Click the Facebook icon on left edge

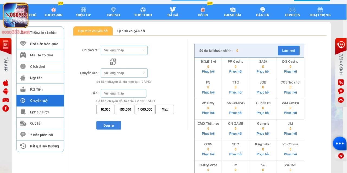coord(5,108)
